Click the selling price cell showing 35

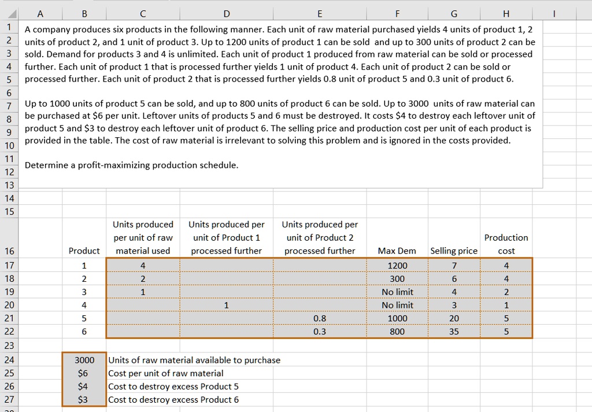pos(454,332)
